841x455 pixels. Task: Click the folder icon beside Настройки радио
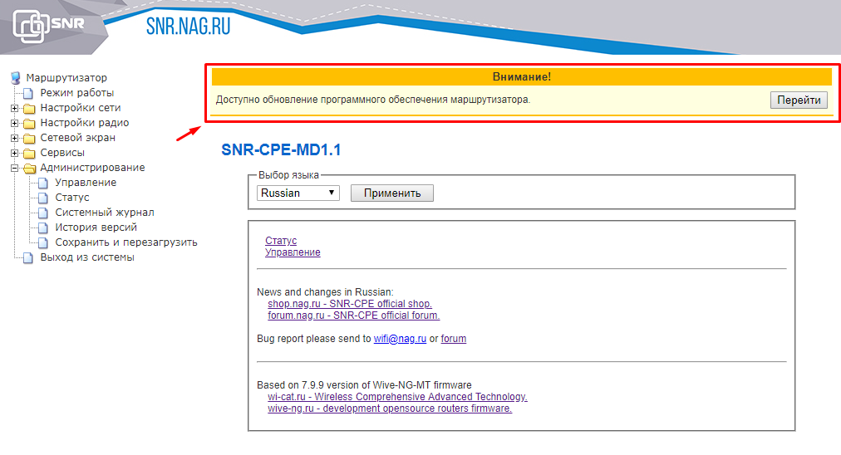29,123
